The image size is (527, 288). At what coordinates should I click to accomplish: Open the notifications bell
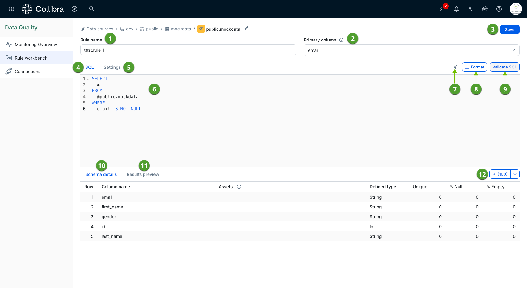tap(456, 9)
